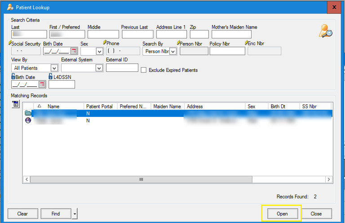Screen dimensions: 345x223
Task: Click the Zip input field
Action: pos(199,34)
